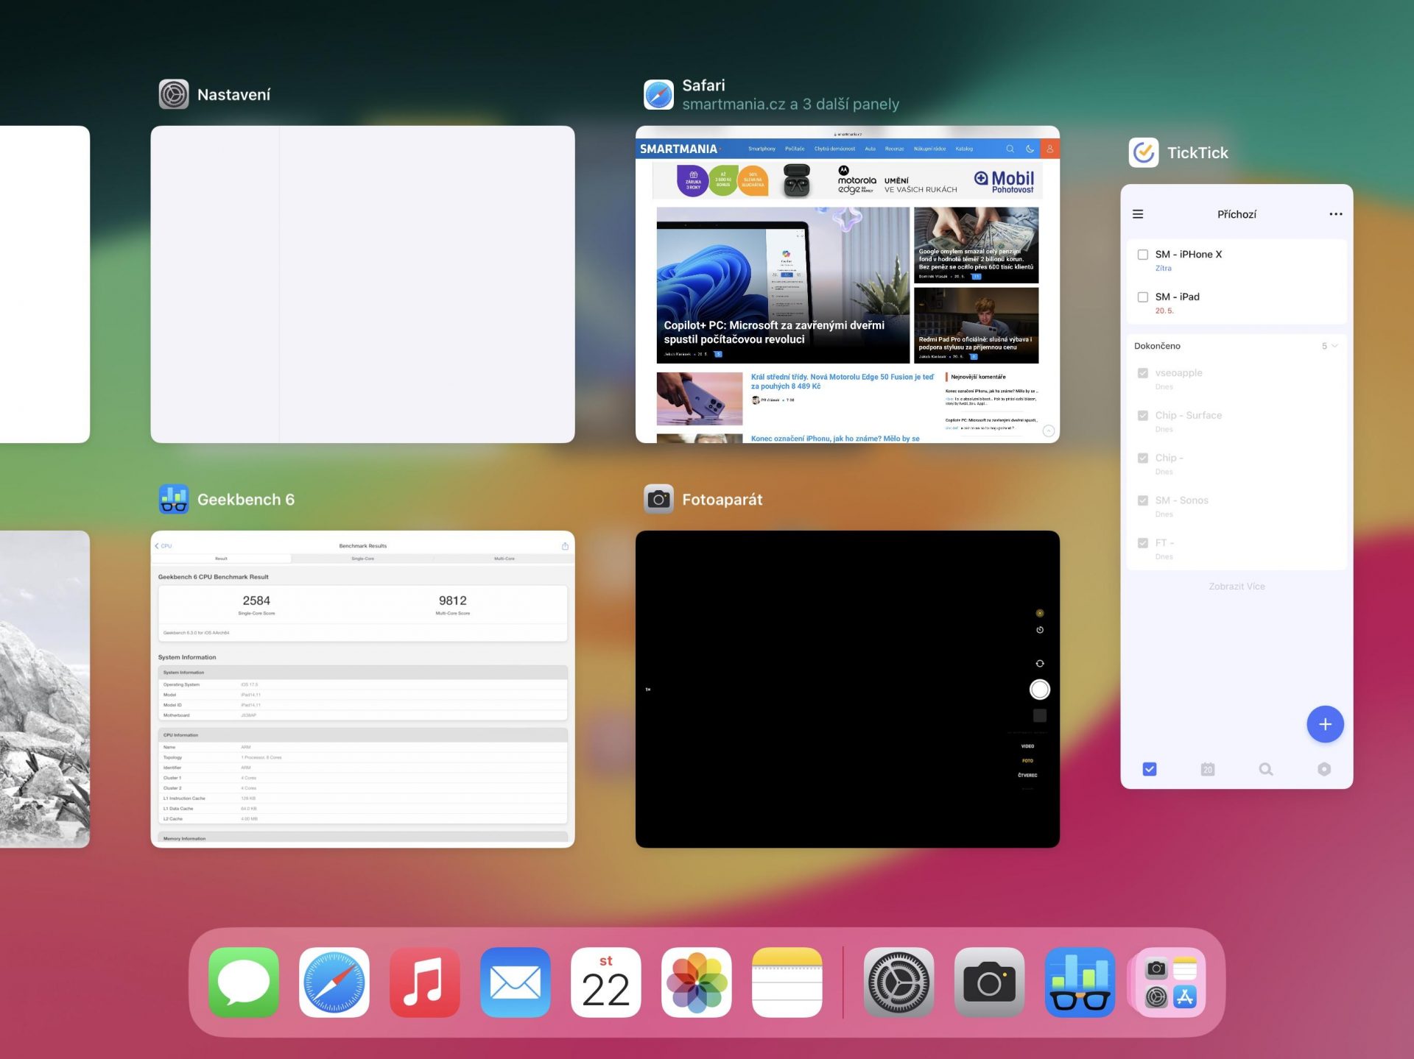Flip camera with switch icon
This screenshot has height=1059, width=1414.
(x=1039, y=664)
